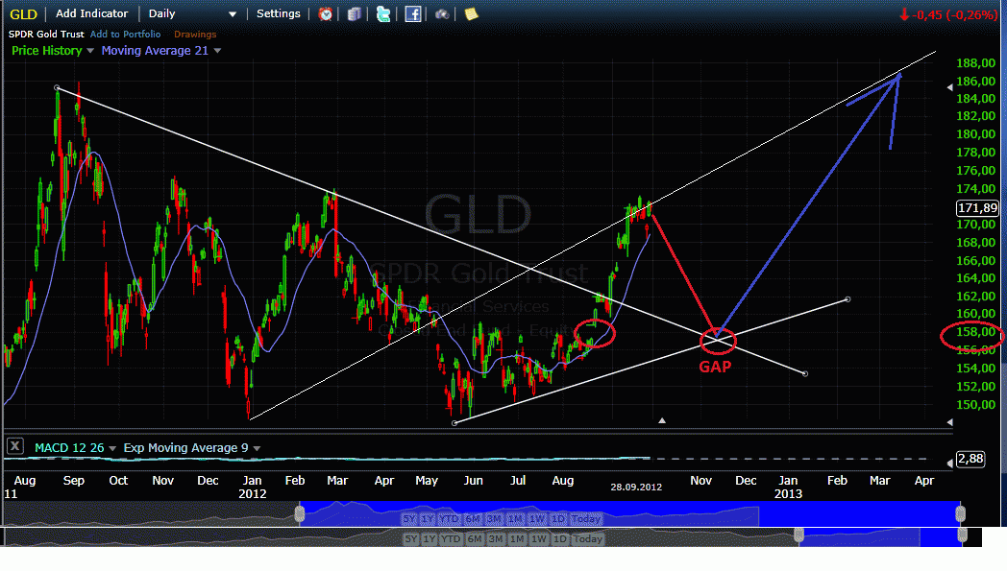
Task: Select Today in the blue range bar
Action: pos(586,518)
